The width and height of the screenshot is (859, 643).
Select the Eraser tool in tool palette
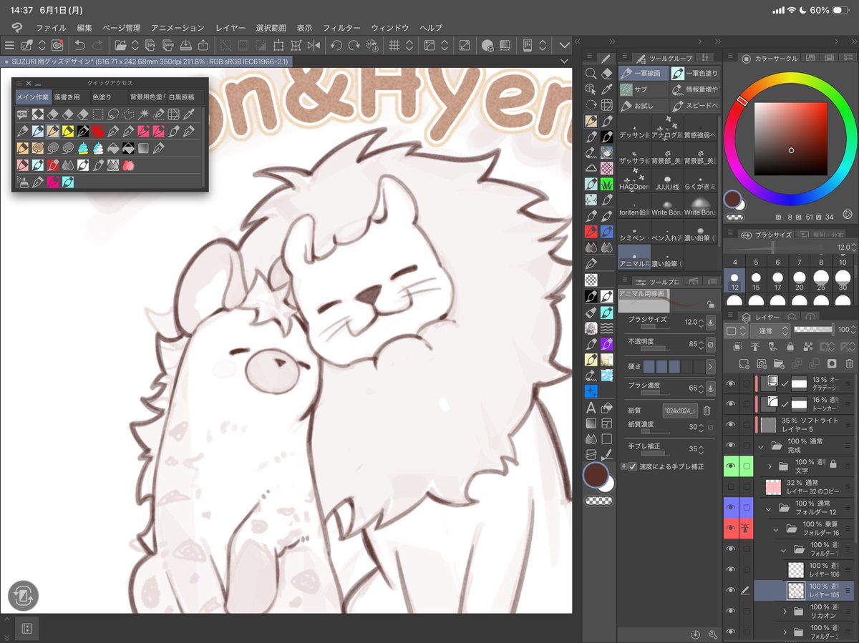point(607,73)
